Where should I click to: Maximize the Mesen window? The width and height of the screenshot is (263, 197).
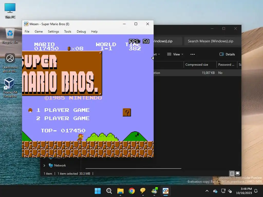[x=136, y=24]
